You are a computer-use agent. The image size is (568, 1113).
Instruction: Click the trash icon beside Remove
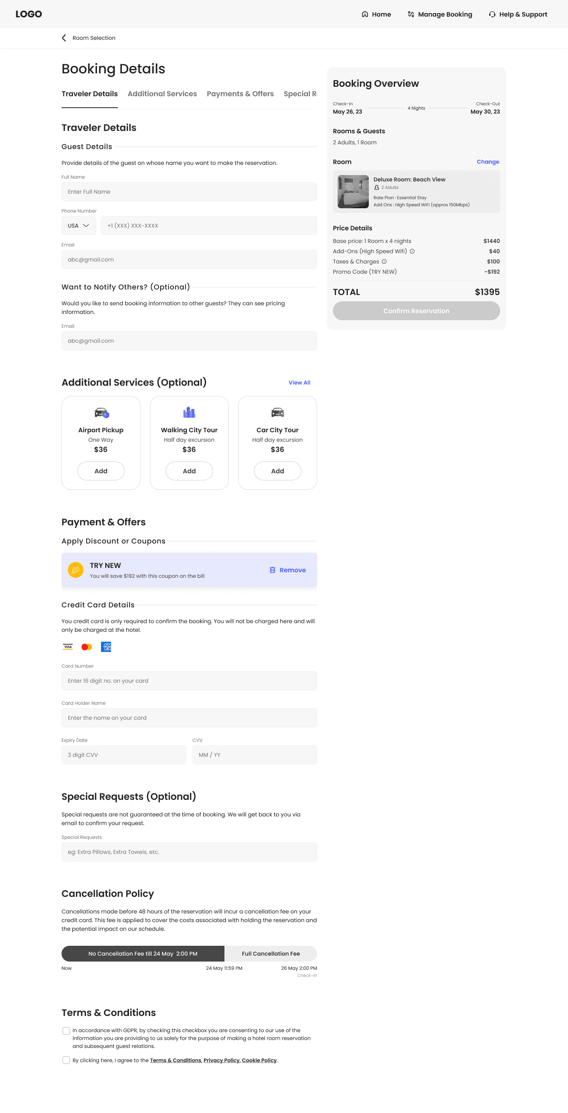272,570
